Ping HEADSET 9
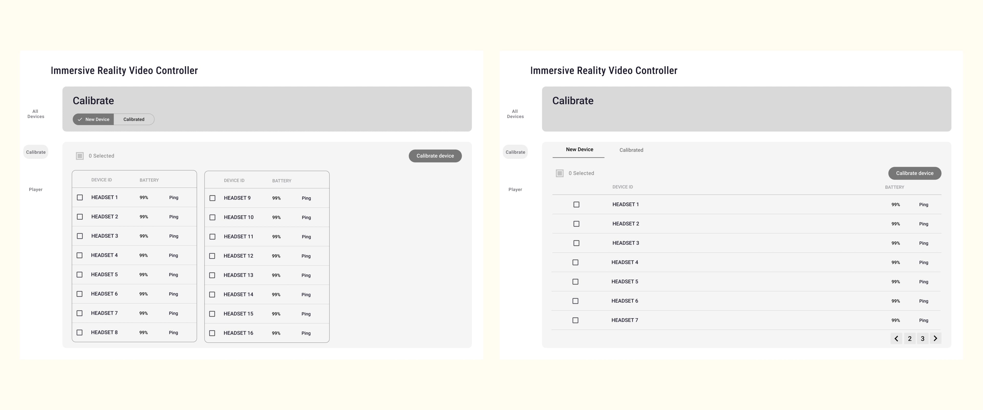The height and width of the screenshot is (410, 983). (306, 198)
